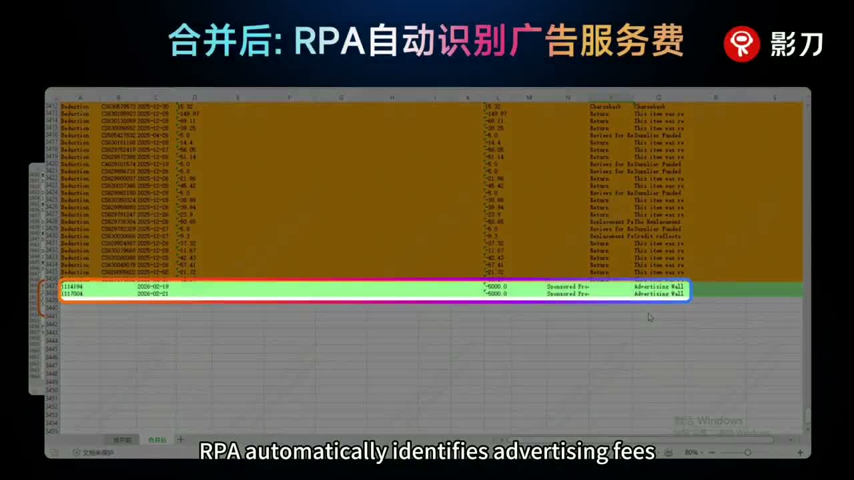Select column A header
Screen dimensions: 854x480
tap(80, 97)
